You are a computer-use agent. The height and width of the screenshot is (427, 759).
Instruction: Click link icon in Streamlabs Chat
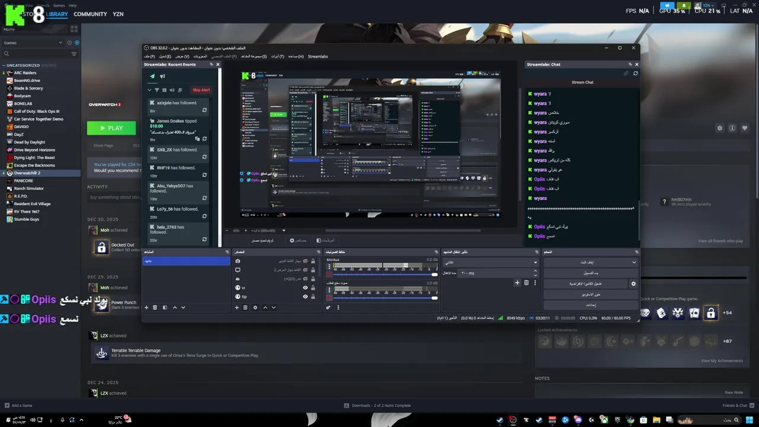point(626,74)
